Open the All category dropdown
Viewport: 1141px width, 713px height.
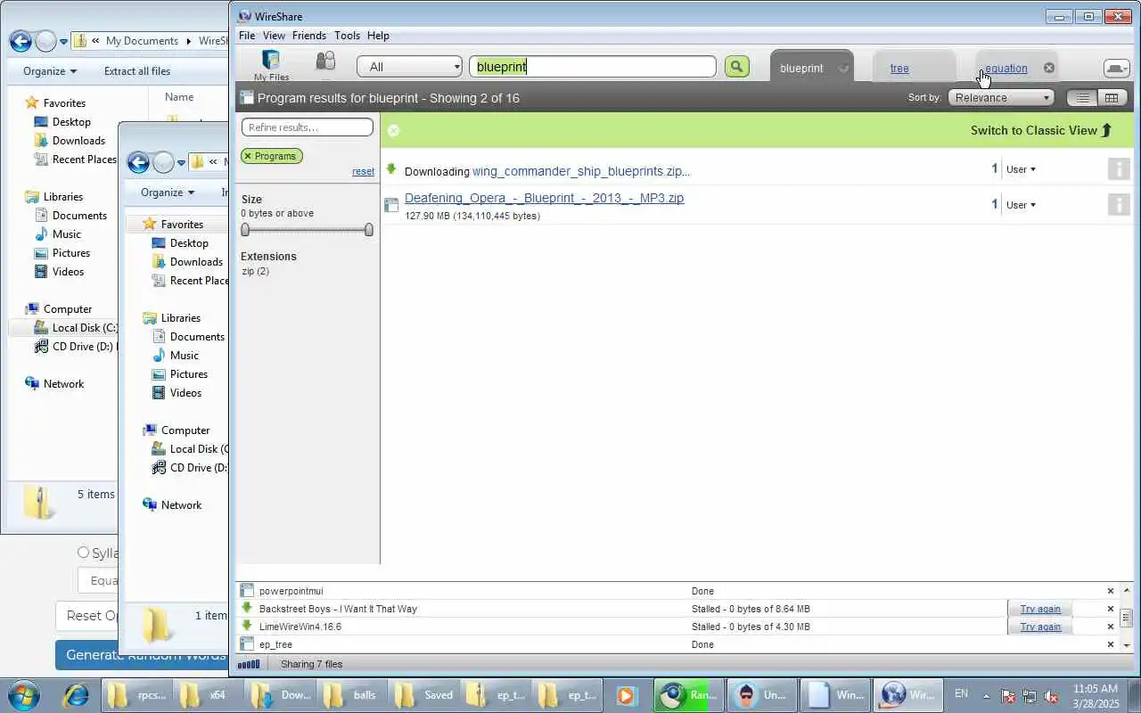pyautogui.click(x=409, y=67)
